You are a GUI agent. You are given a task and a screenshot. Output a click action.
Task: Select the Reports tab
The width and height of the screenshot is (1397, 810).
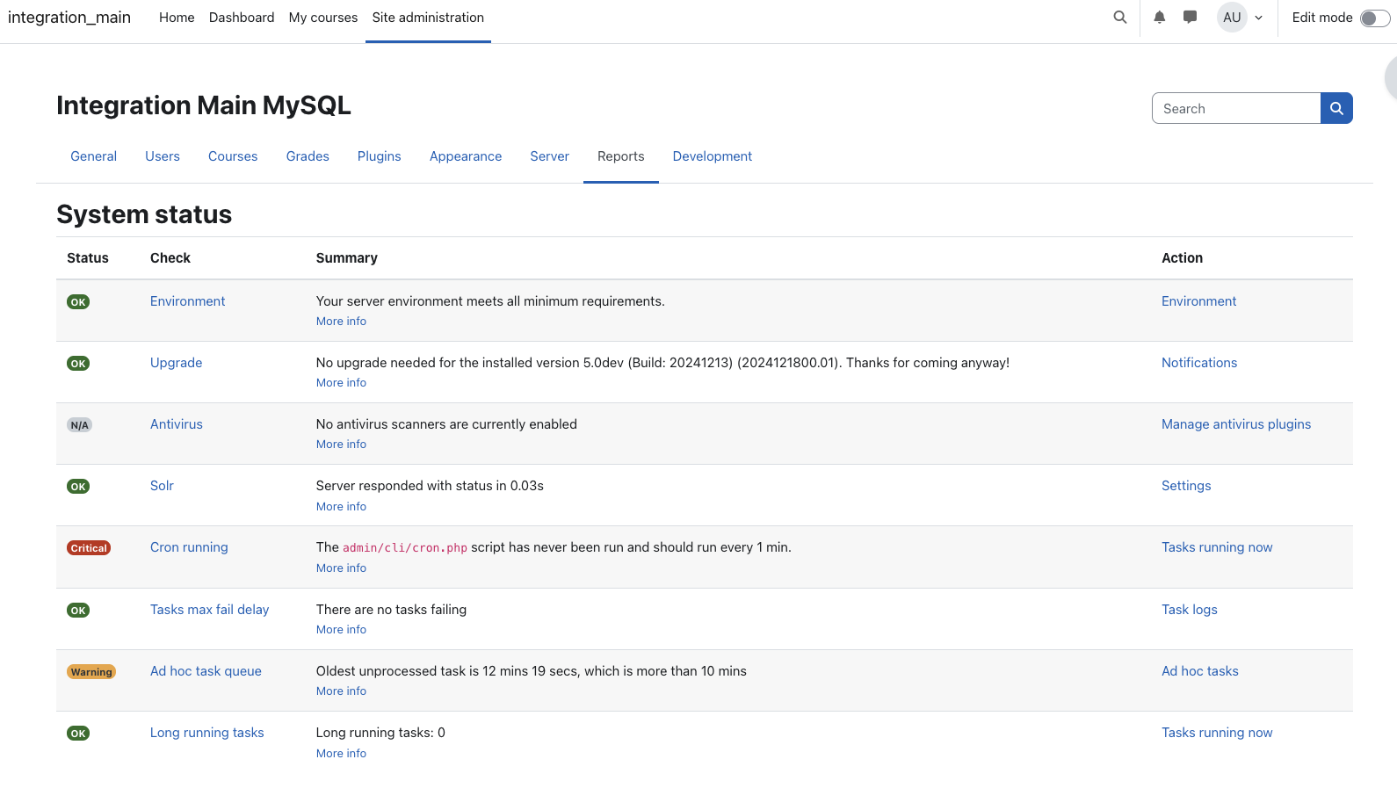(x=621, y=156)
